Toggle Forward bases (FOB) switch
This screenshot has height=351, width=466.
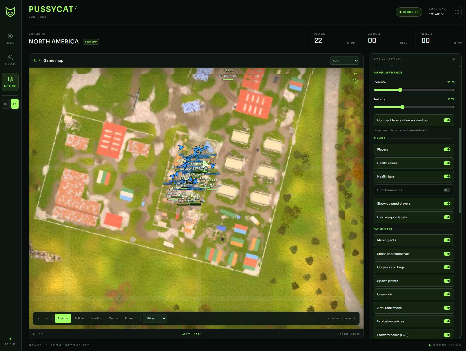click(447, 335)
